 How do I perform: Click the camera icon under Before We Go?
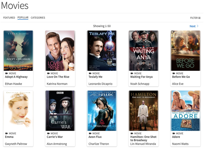click(x=174, y=73)
